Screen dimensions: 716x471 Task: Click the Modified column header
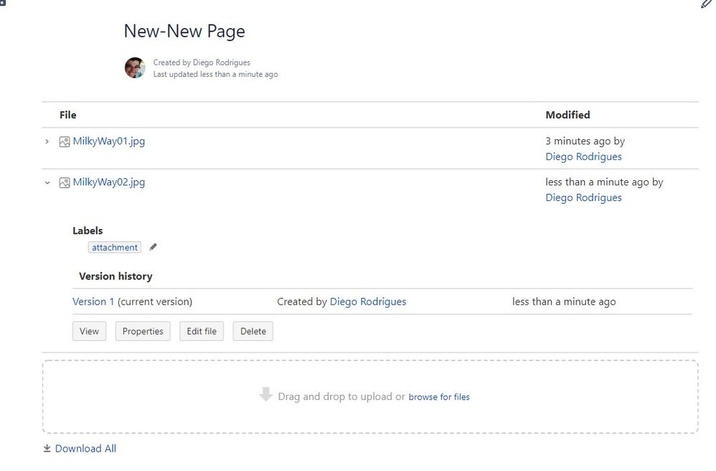click(567, 115)
